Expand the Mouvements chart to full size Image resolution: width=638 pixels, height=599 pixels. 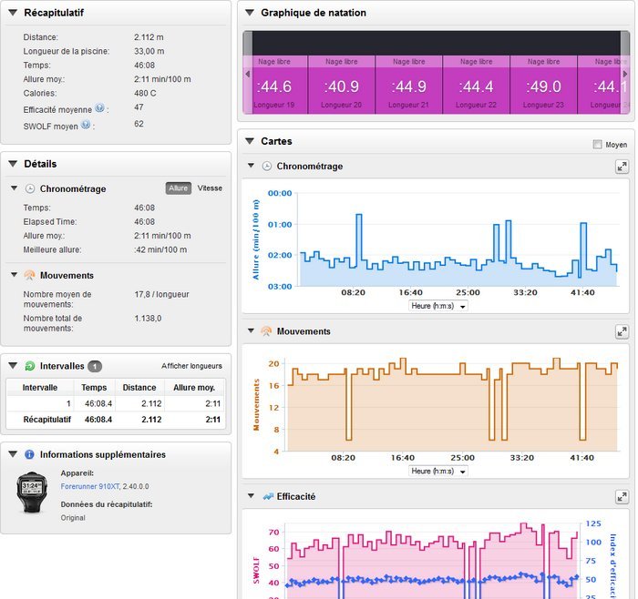pyautogui.click(x=622, y=331)
